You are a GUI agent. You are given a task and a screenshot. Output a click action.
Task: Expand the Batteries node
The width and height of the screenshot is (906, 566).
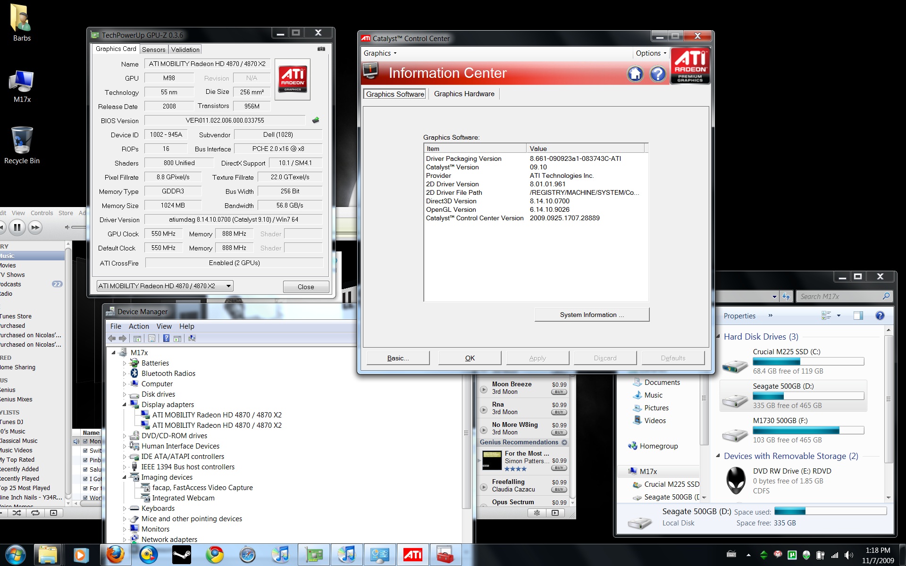125,363
